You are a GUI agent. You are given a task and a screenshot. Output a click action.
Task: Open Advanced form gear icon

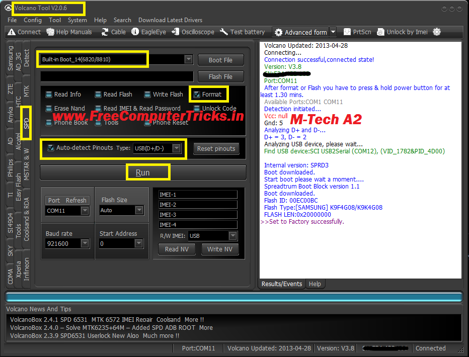(278, 32)
